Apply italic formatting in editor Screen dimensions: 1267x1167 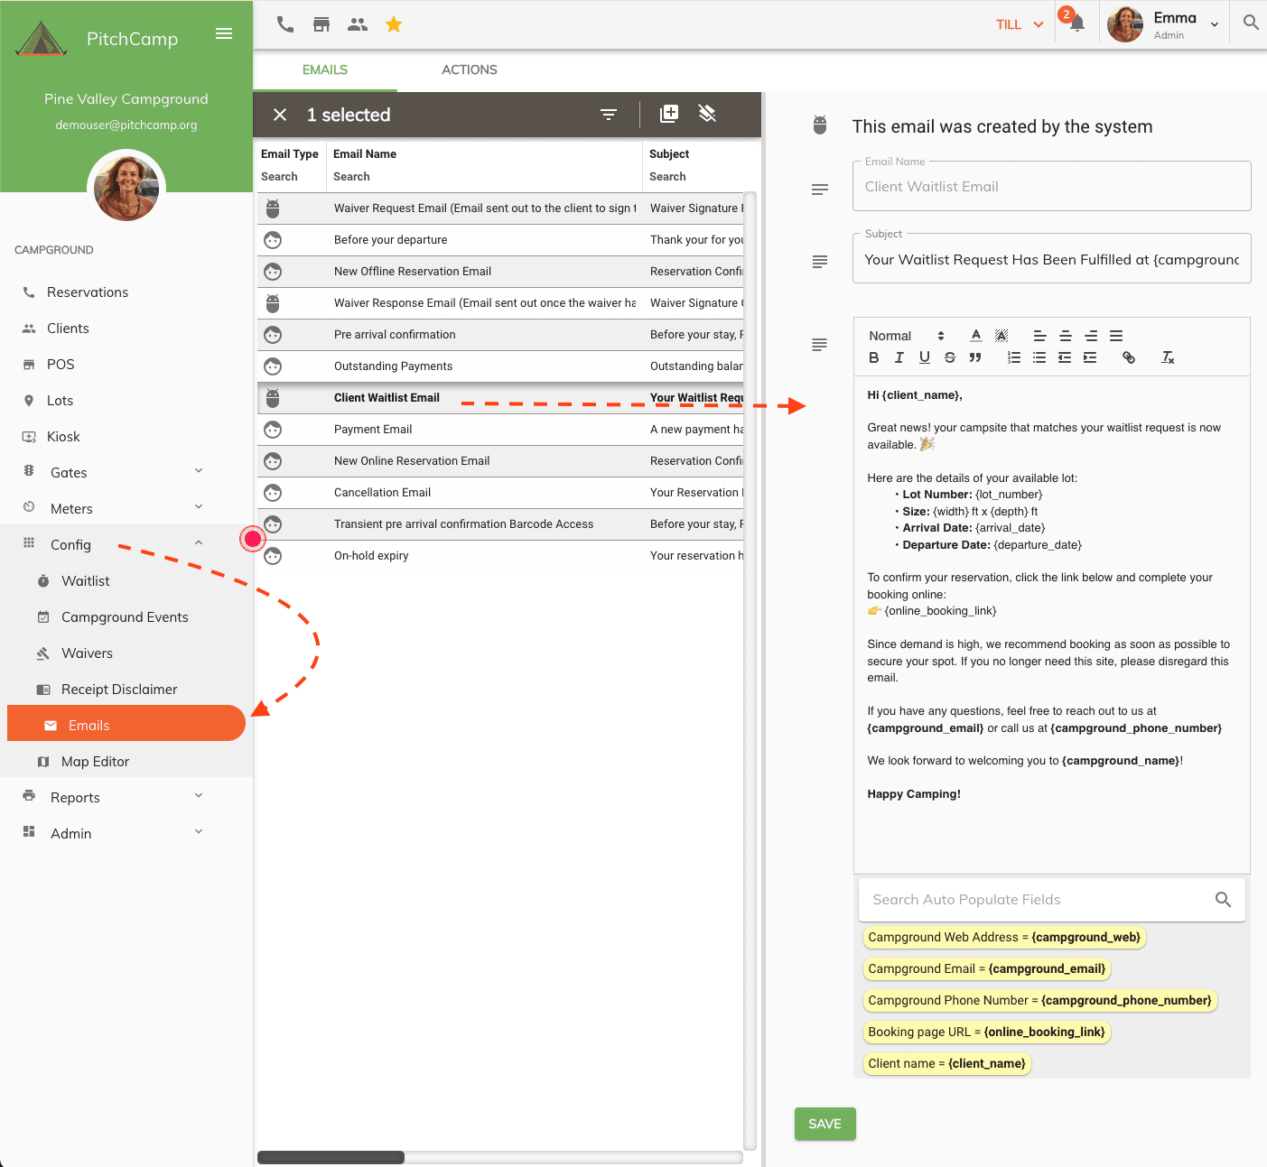(x=899, y=357)
